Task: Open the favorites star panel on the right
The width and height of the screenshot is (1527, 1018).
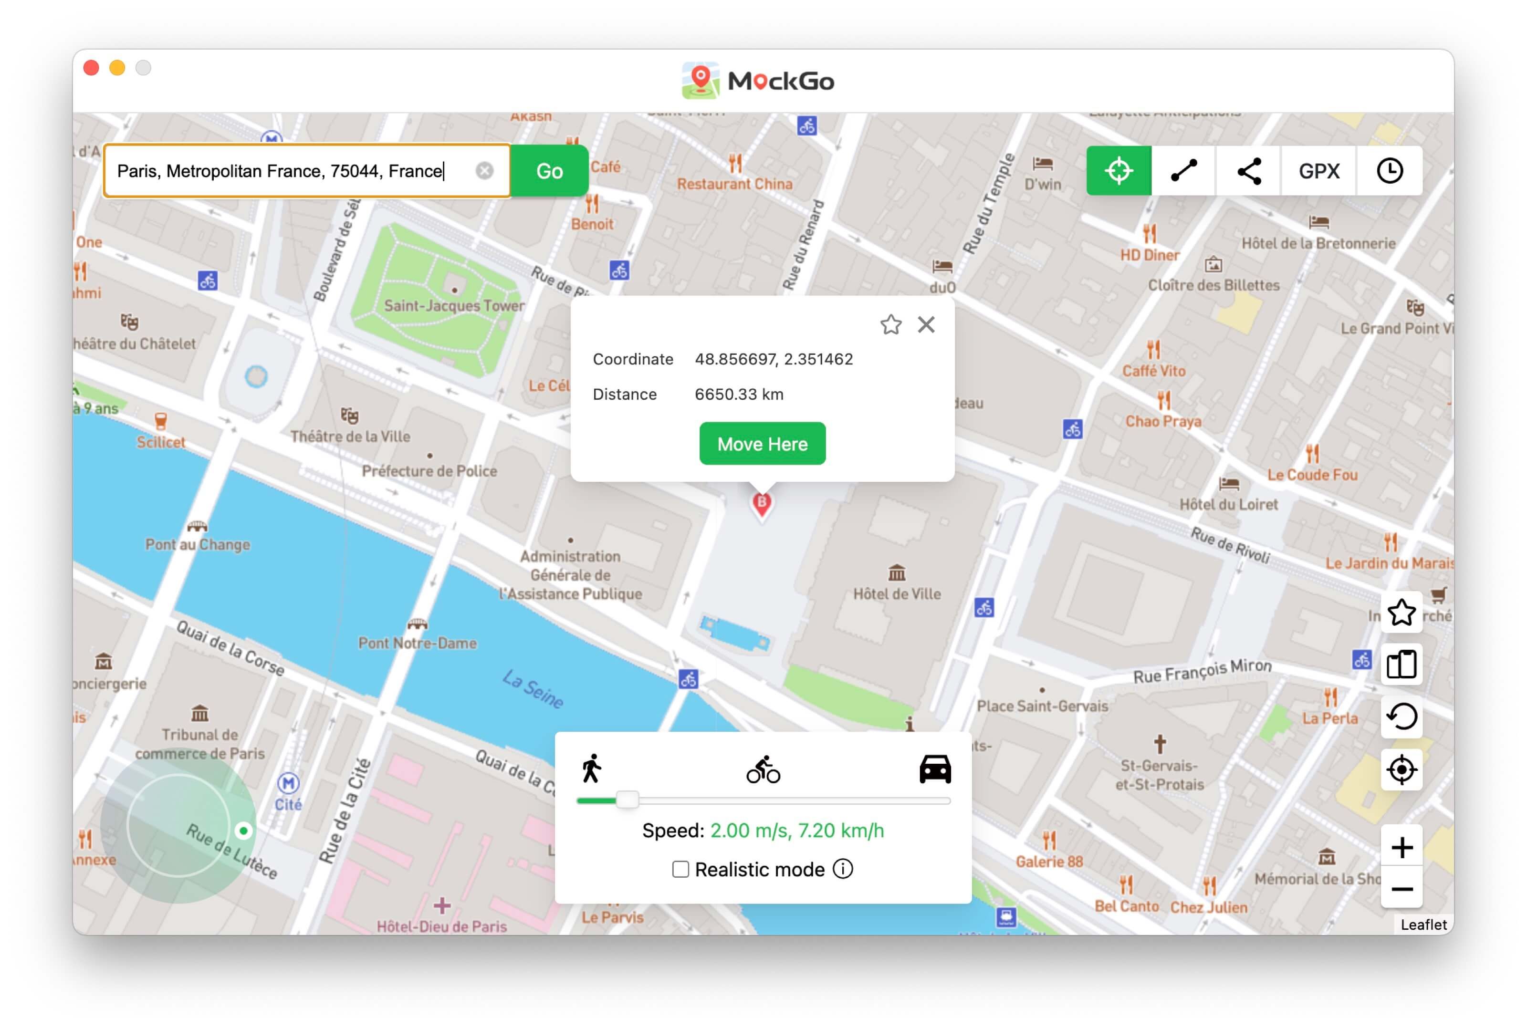Action: (x=1401, y=613)
